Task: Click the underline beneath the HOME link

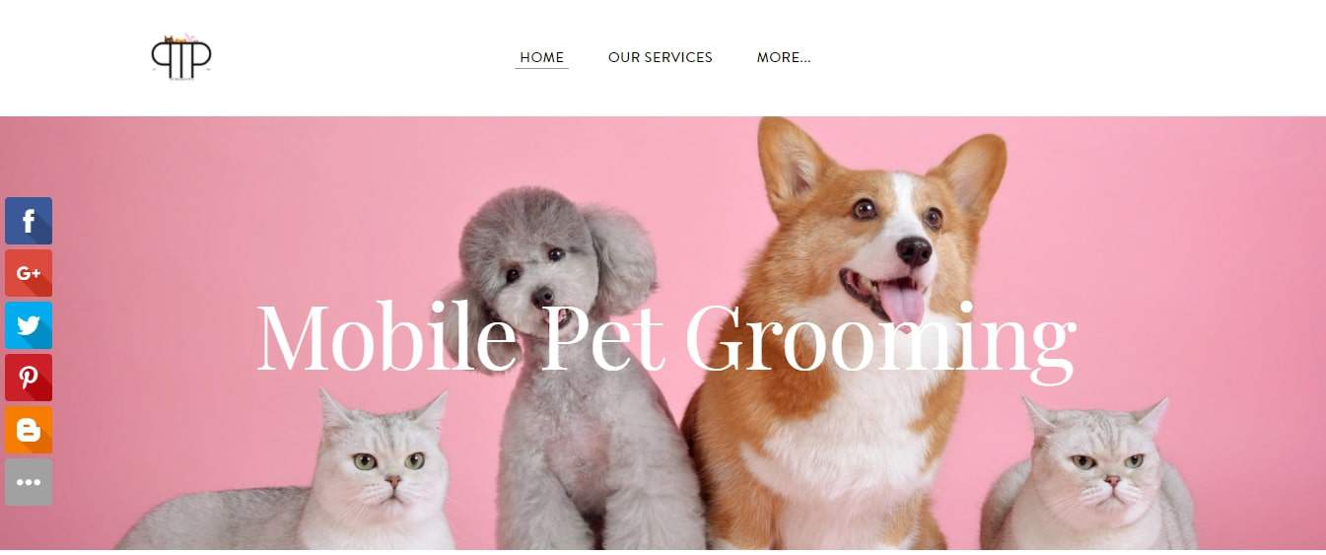Action: tap(541, 69)
